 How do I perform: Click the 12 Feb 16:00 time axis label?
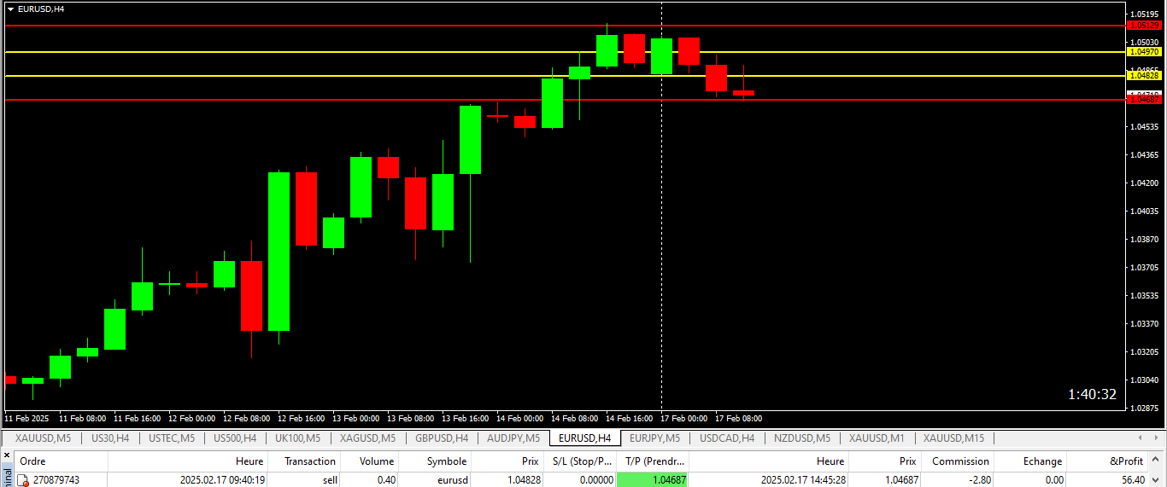tap(301, 419)
